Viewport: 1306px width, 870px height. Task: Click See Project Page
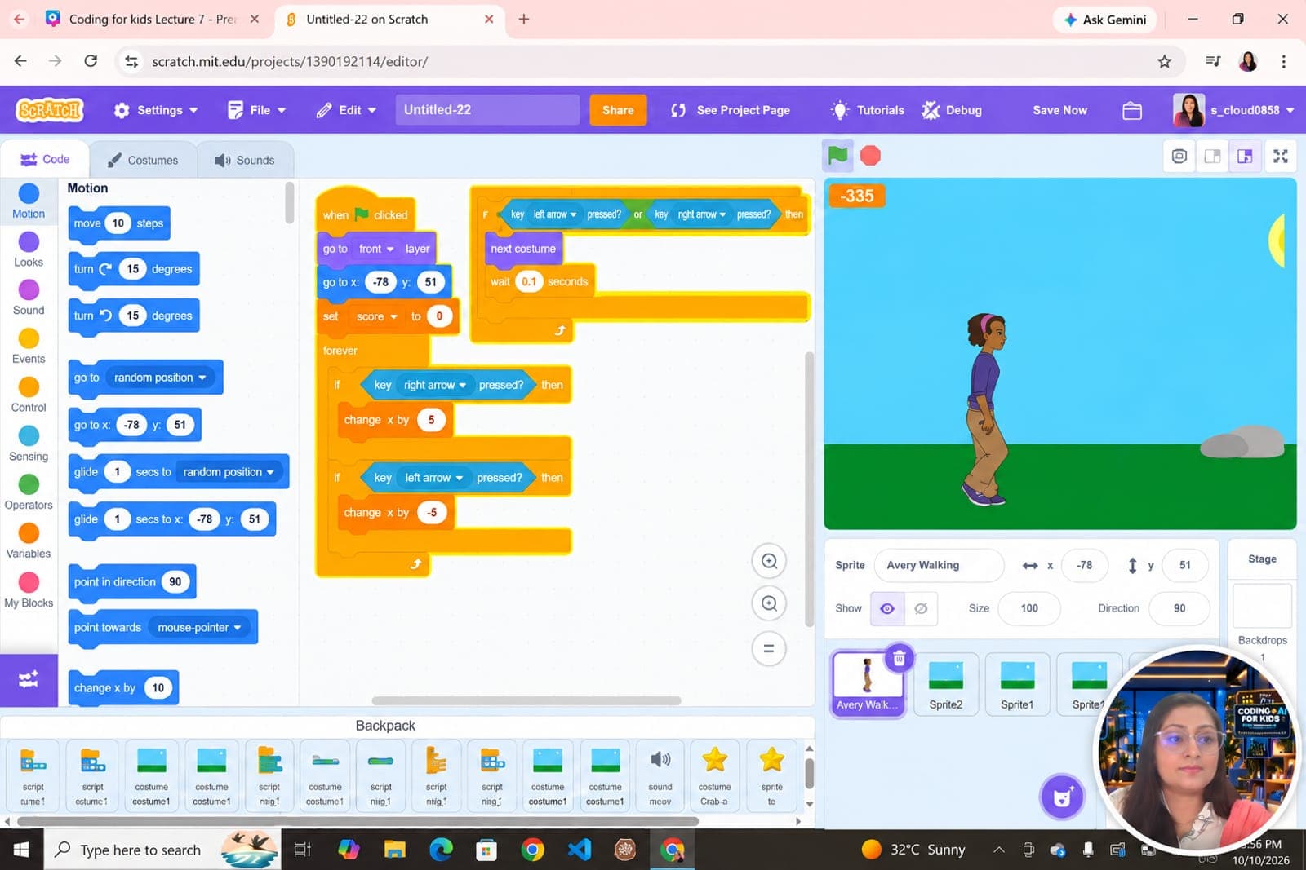click(x=731, y=110)
